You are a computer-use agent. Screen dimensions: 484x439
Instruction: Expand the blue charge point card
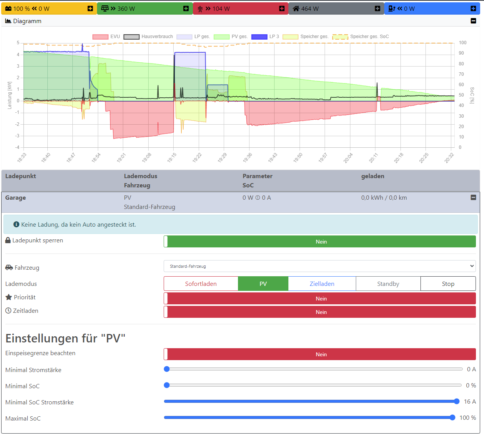click(473, 8)
